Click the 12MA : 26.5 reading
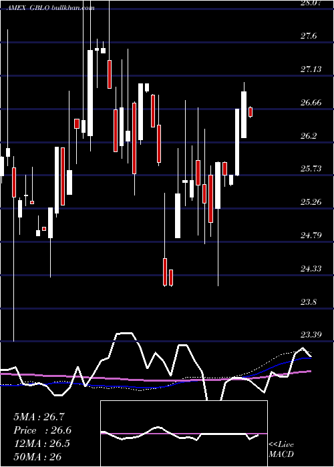This screenshot has width=334, height=467. [x=41, y=444]
